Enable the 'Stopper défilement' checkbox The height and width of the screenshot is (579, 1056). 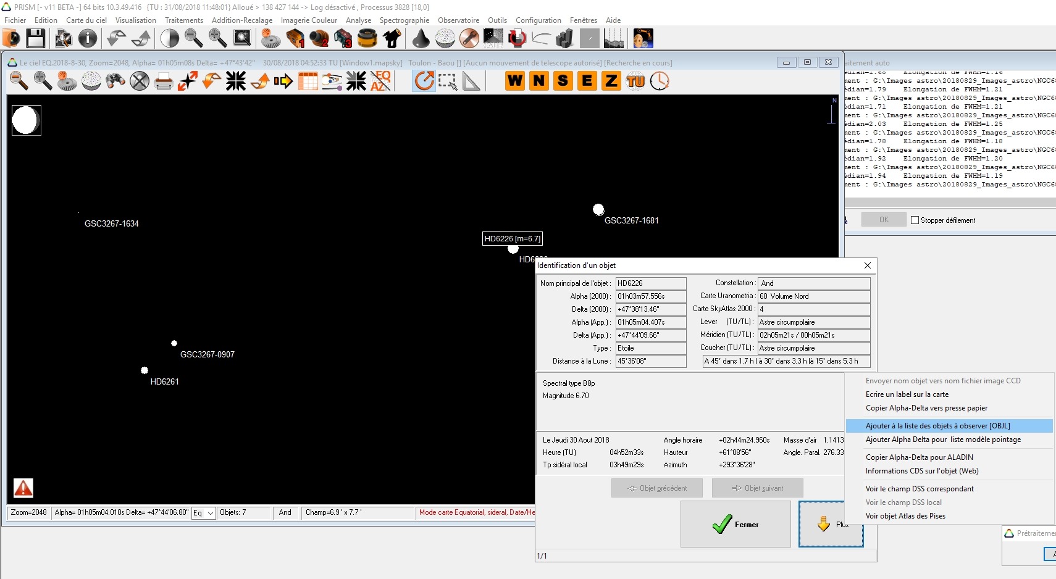pos(915,220)
